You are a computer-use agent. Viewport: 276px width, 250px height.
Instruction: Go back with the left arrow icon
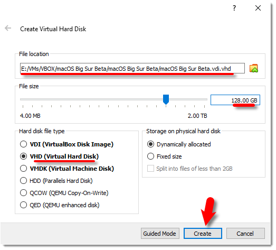(8, 28)
